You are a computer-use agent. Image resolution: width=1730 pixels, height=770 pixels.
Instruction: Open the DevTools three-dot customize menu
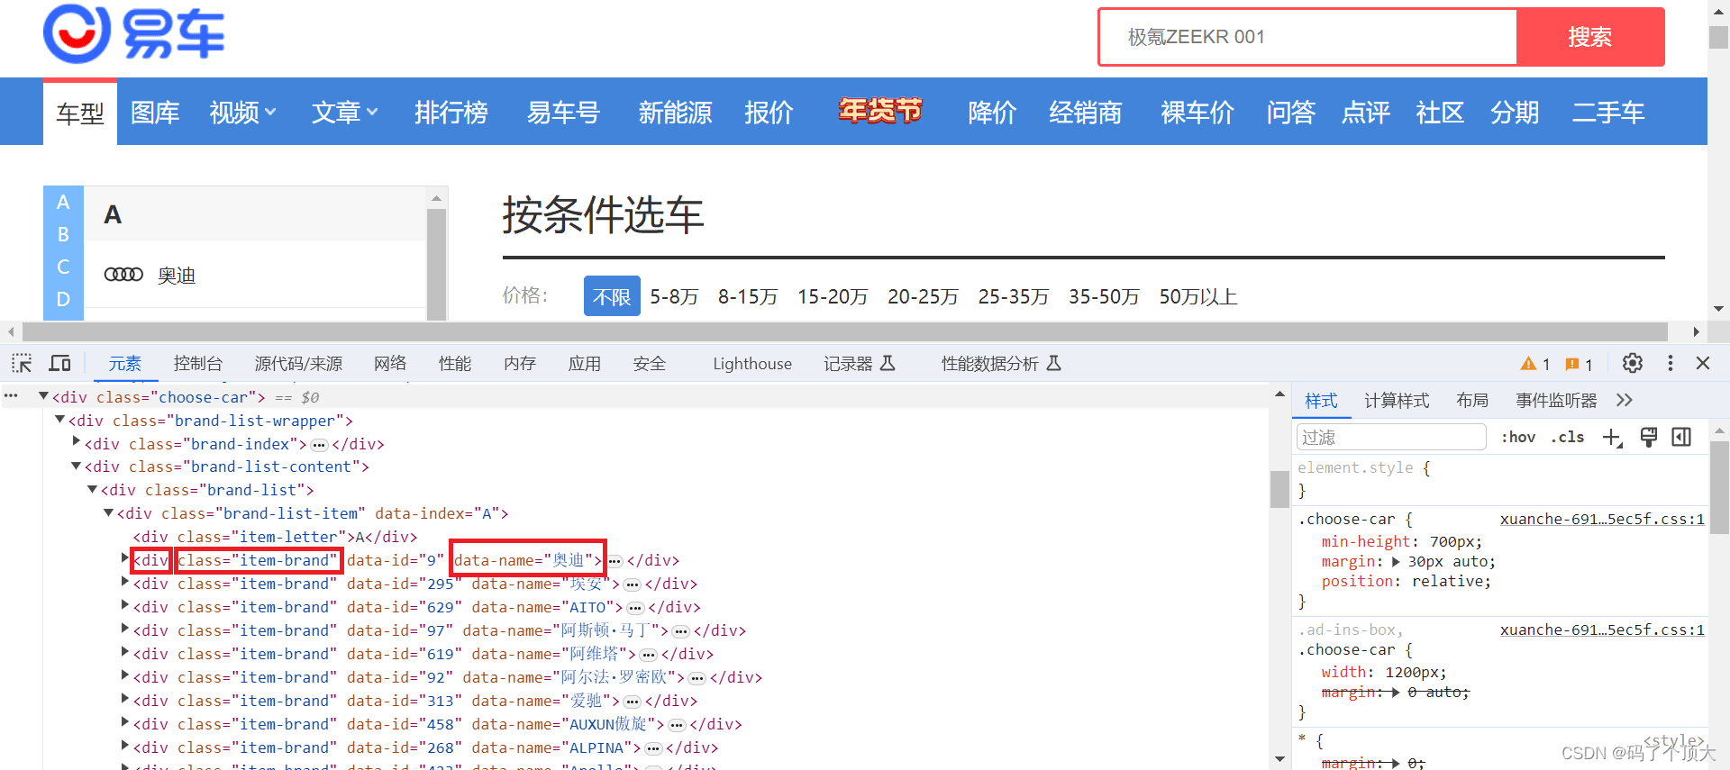pyautogui.click(x=1670, y=363)
